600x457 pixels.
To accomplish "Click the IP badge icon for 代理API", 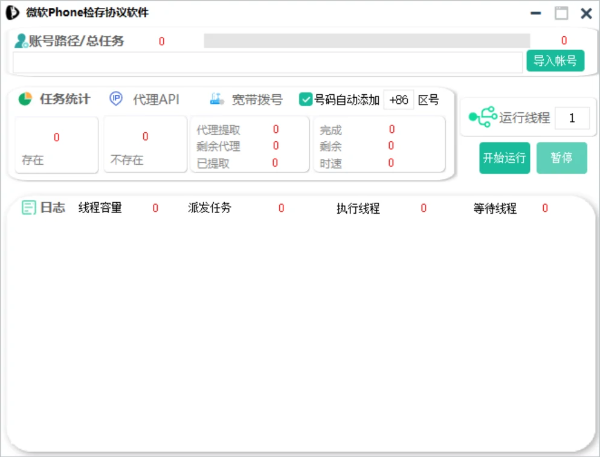I will (116, 98).
